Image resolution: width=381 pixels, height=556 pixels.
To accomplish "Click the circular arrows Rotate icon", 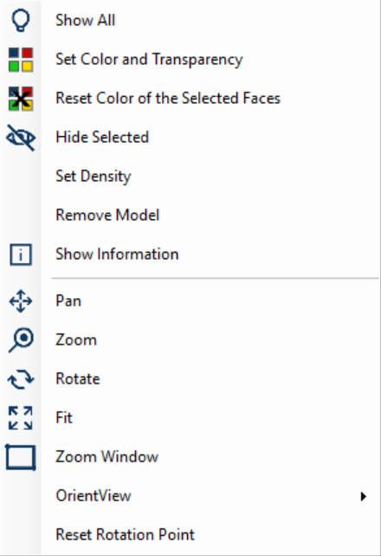I will [21, 379].
